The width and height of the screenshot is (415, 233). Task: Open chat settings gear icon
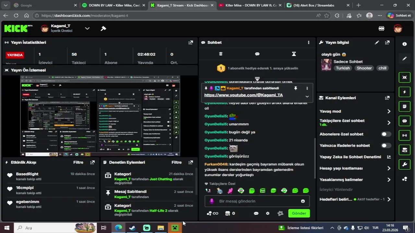pyautogui.click(x=267, y=213)
